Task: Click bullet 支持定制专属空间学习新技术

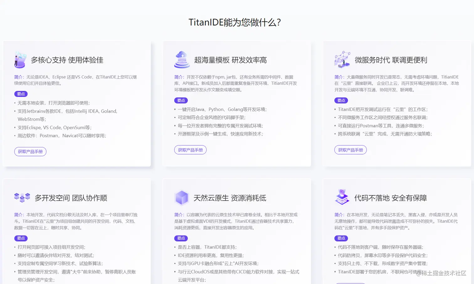Action: coord(60,264)
